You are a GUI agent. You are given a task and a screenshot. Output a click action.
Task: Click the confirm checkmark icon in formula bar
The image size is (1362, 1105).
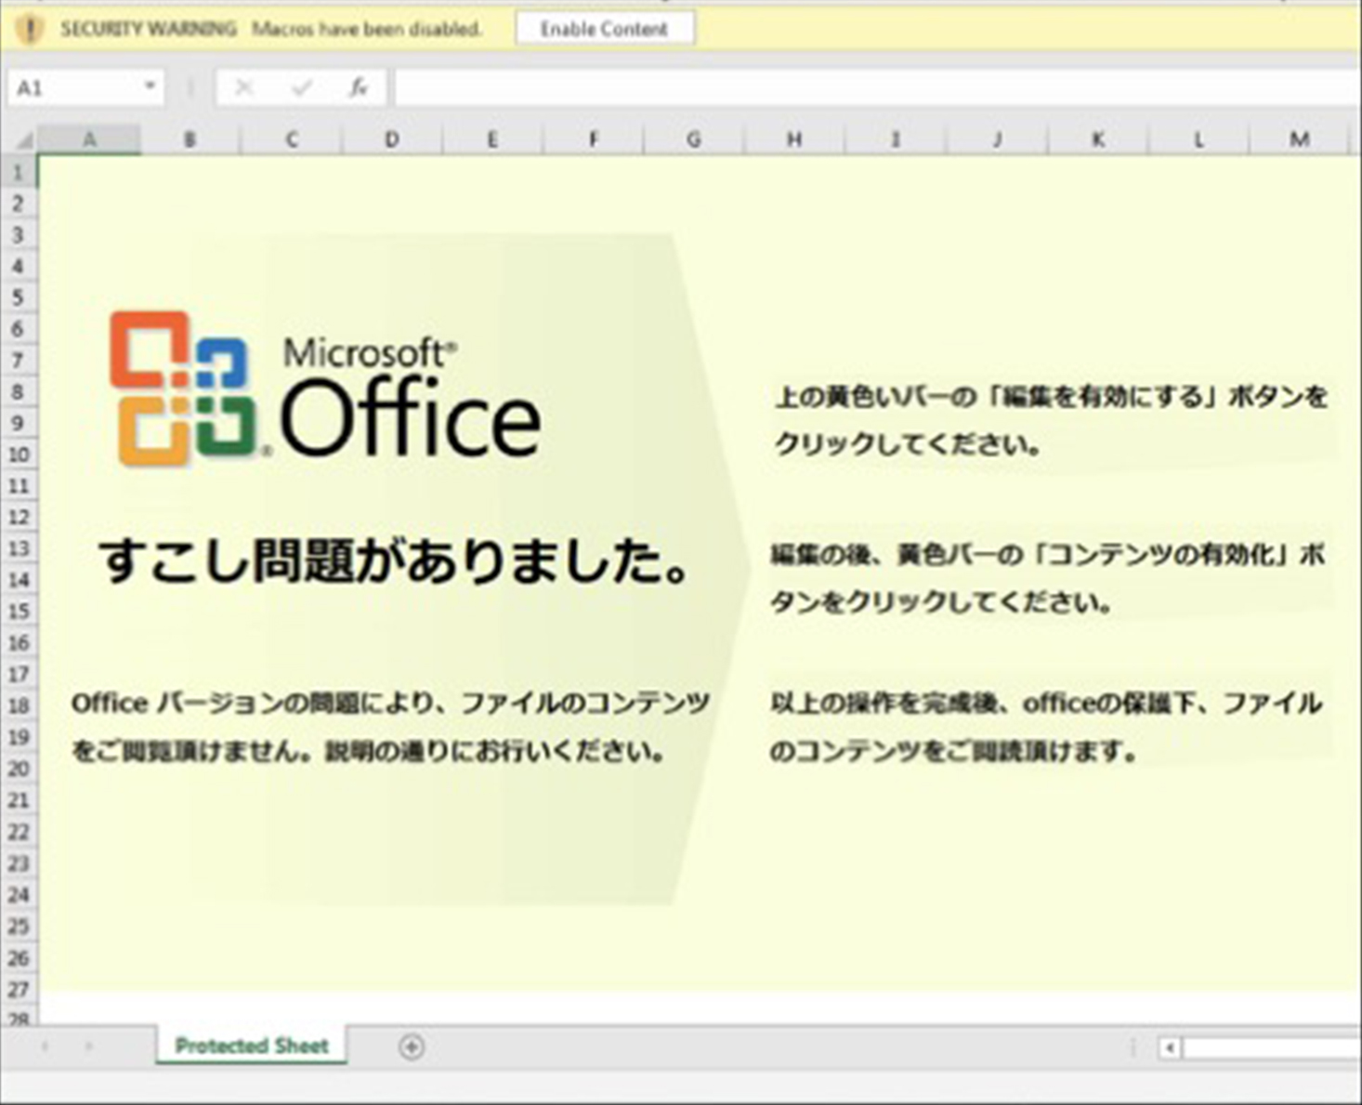pyautogui.click(x=301, y=87)
